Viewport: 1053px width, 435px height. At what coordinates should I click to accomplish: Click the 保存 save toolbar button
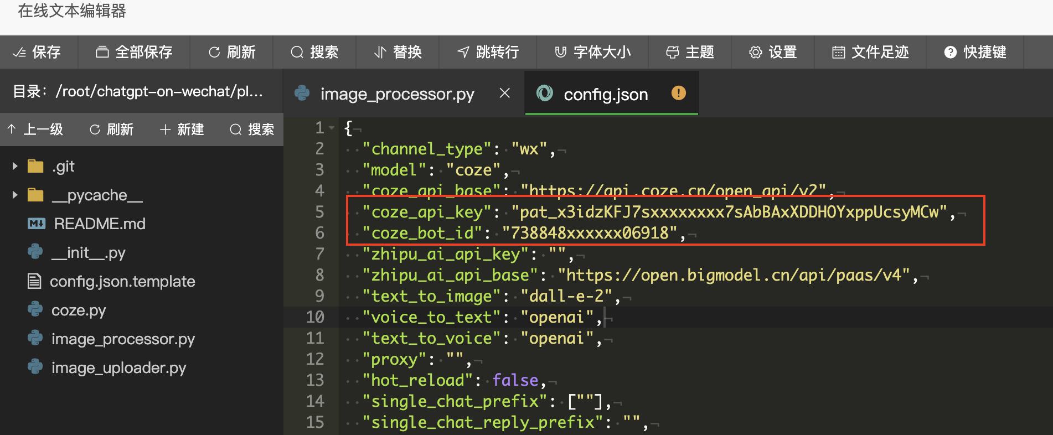[38, 52]
